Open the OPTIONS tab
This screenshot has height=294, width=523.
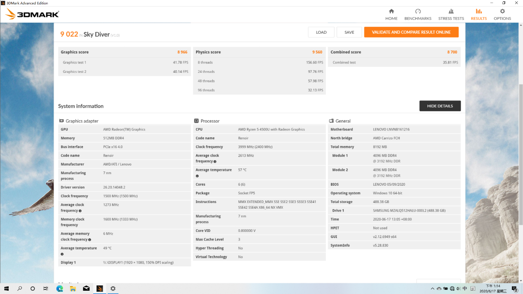click(502, 14)
